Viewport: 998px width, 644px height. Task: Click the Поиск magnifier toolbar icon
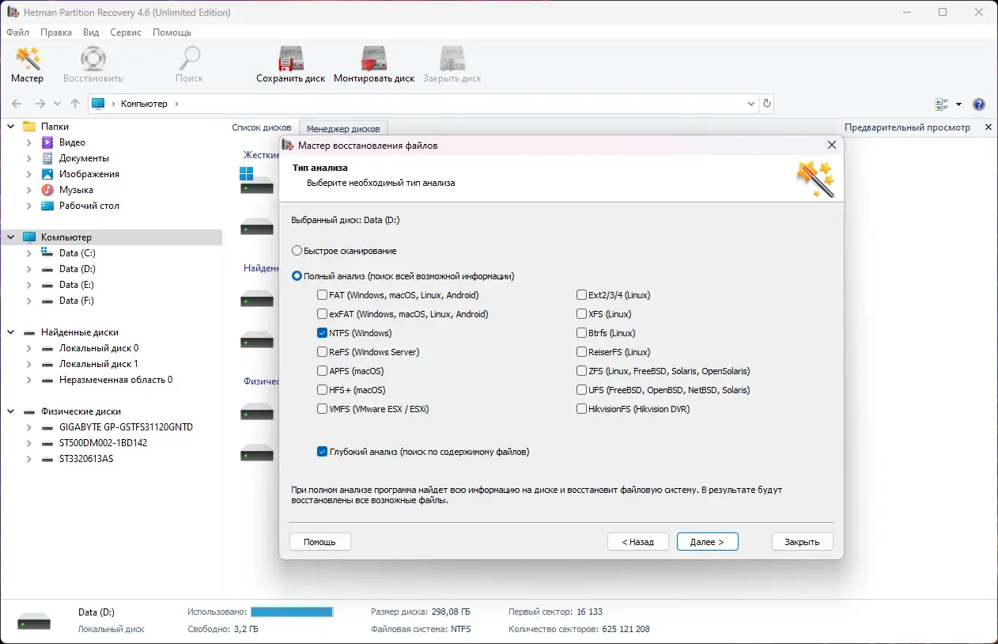(190, 59)
